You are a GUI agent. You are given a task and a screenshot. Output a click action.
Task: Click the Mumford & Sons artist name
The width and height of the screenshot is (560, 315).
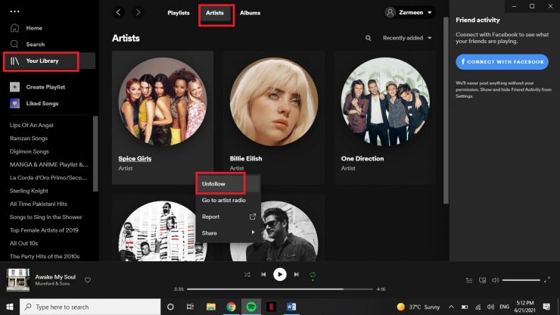(x=52, y=283)
